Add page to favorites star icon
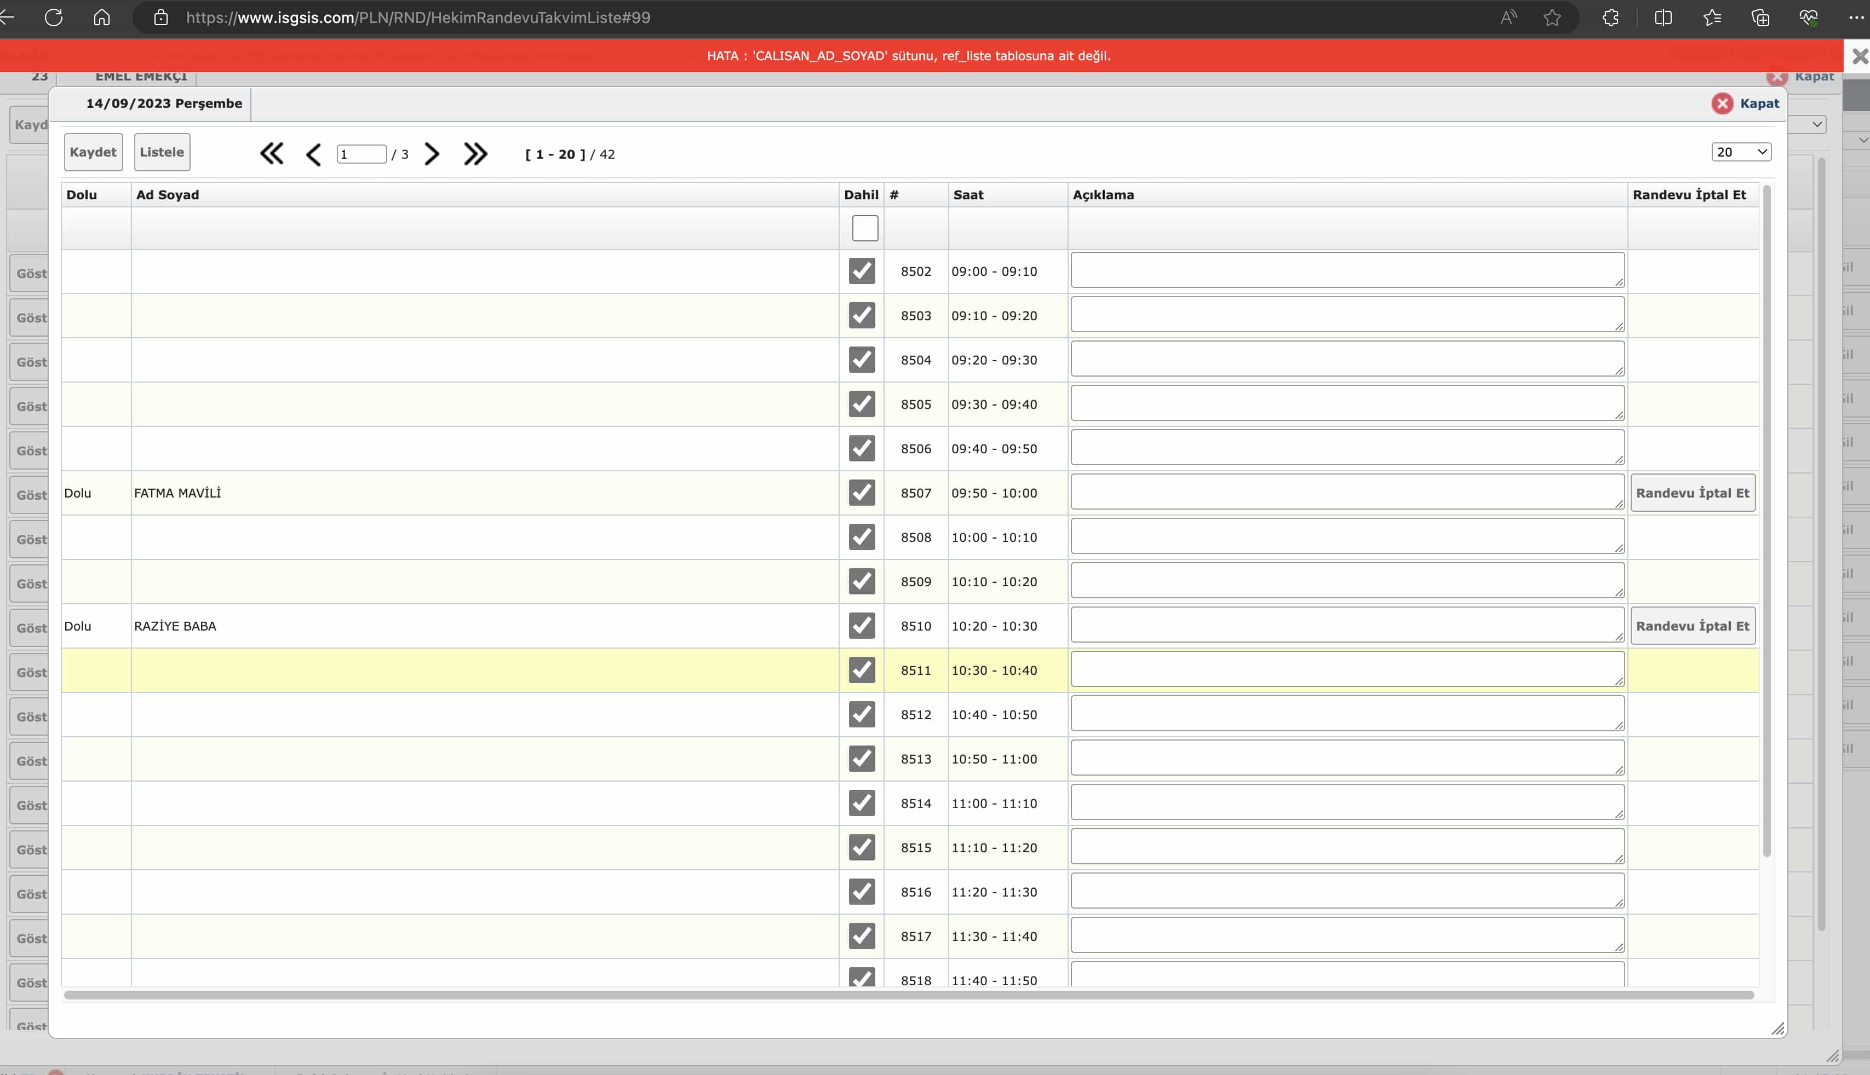 (1552, 18)
